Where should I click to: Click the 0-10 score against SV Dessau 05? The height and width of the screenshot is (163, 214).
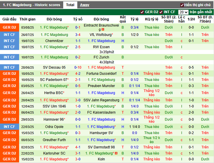(x=78, y=68)
